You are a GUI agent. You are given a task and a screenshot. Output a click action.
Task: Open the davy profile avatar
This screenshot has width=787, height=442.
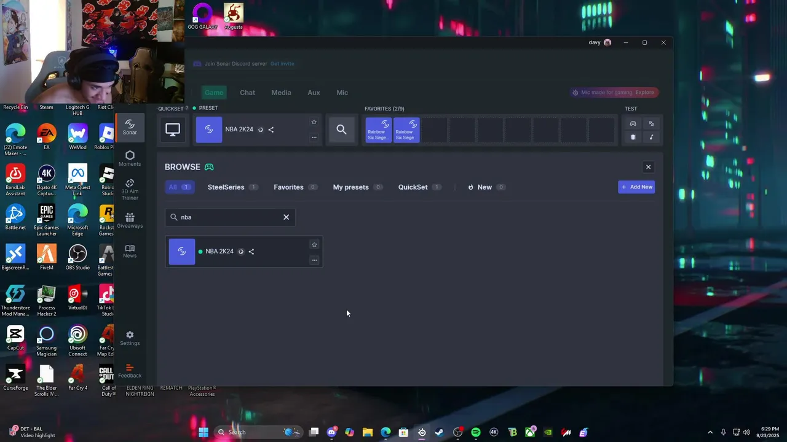(x=607, y=42)
